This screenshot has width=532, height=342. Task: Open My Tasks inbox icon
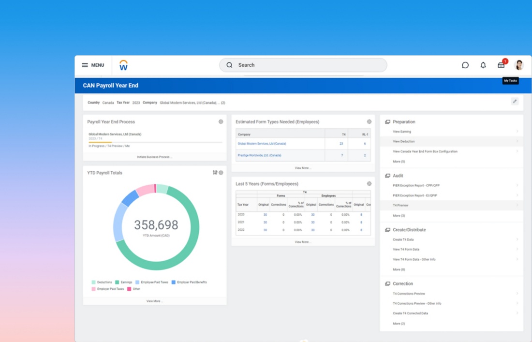click(x=501, y=65)
